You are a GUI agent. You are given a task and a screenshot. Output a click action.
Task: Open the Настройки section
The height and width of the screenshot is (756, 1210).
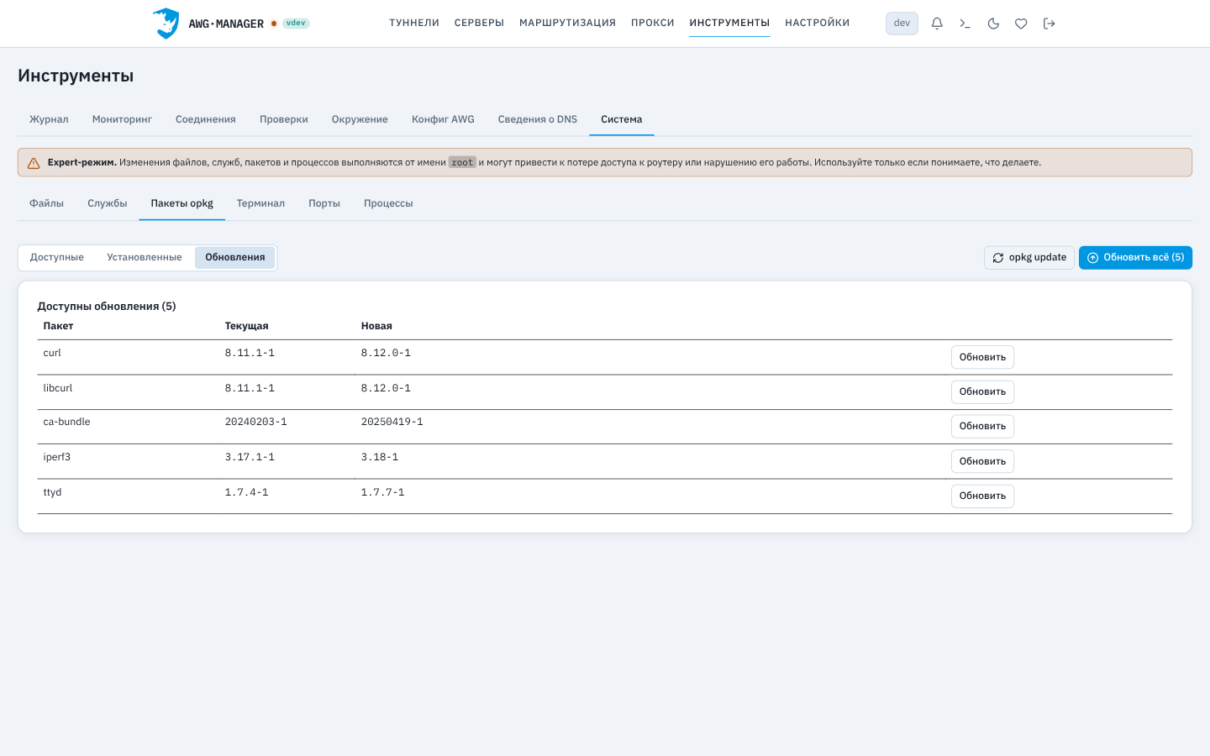(817, 23)
